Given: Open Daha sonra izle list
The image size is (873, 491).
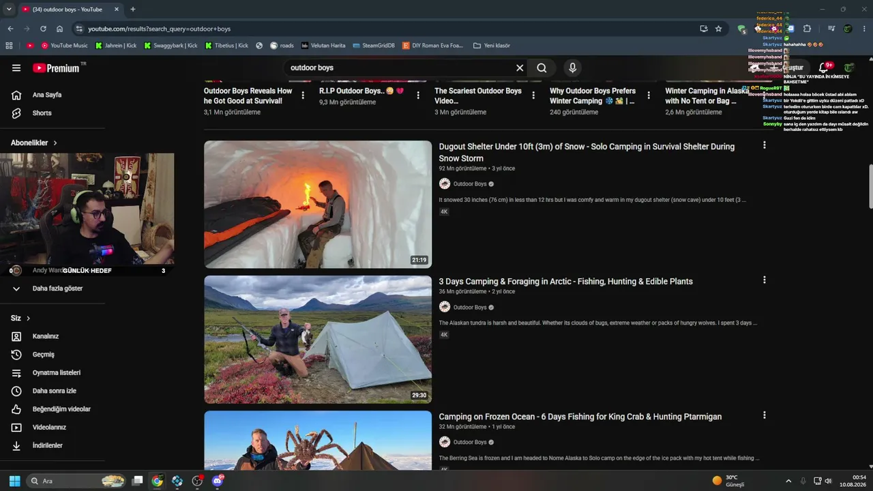Looking at the screenshot, I should 53,391.
